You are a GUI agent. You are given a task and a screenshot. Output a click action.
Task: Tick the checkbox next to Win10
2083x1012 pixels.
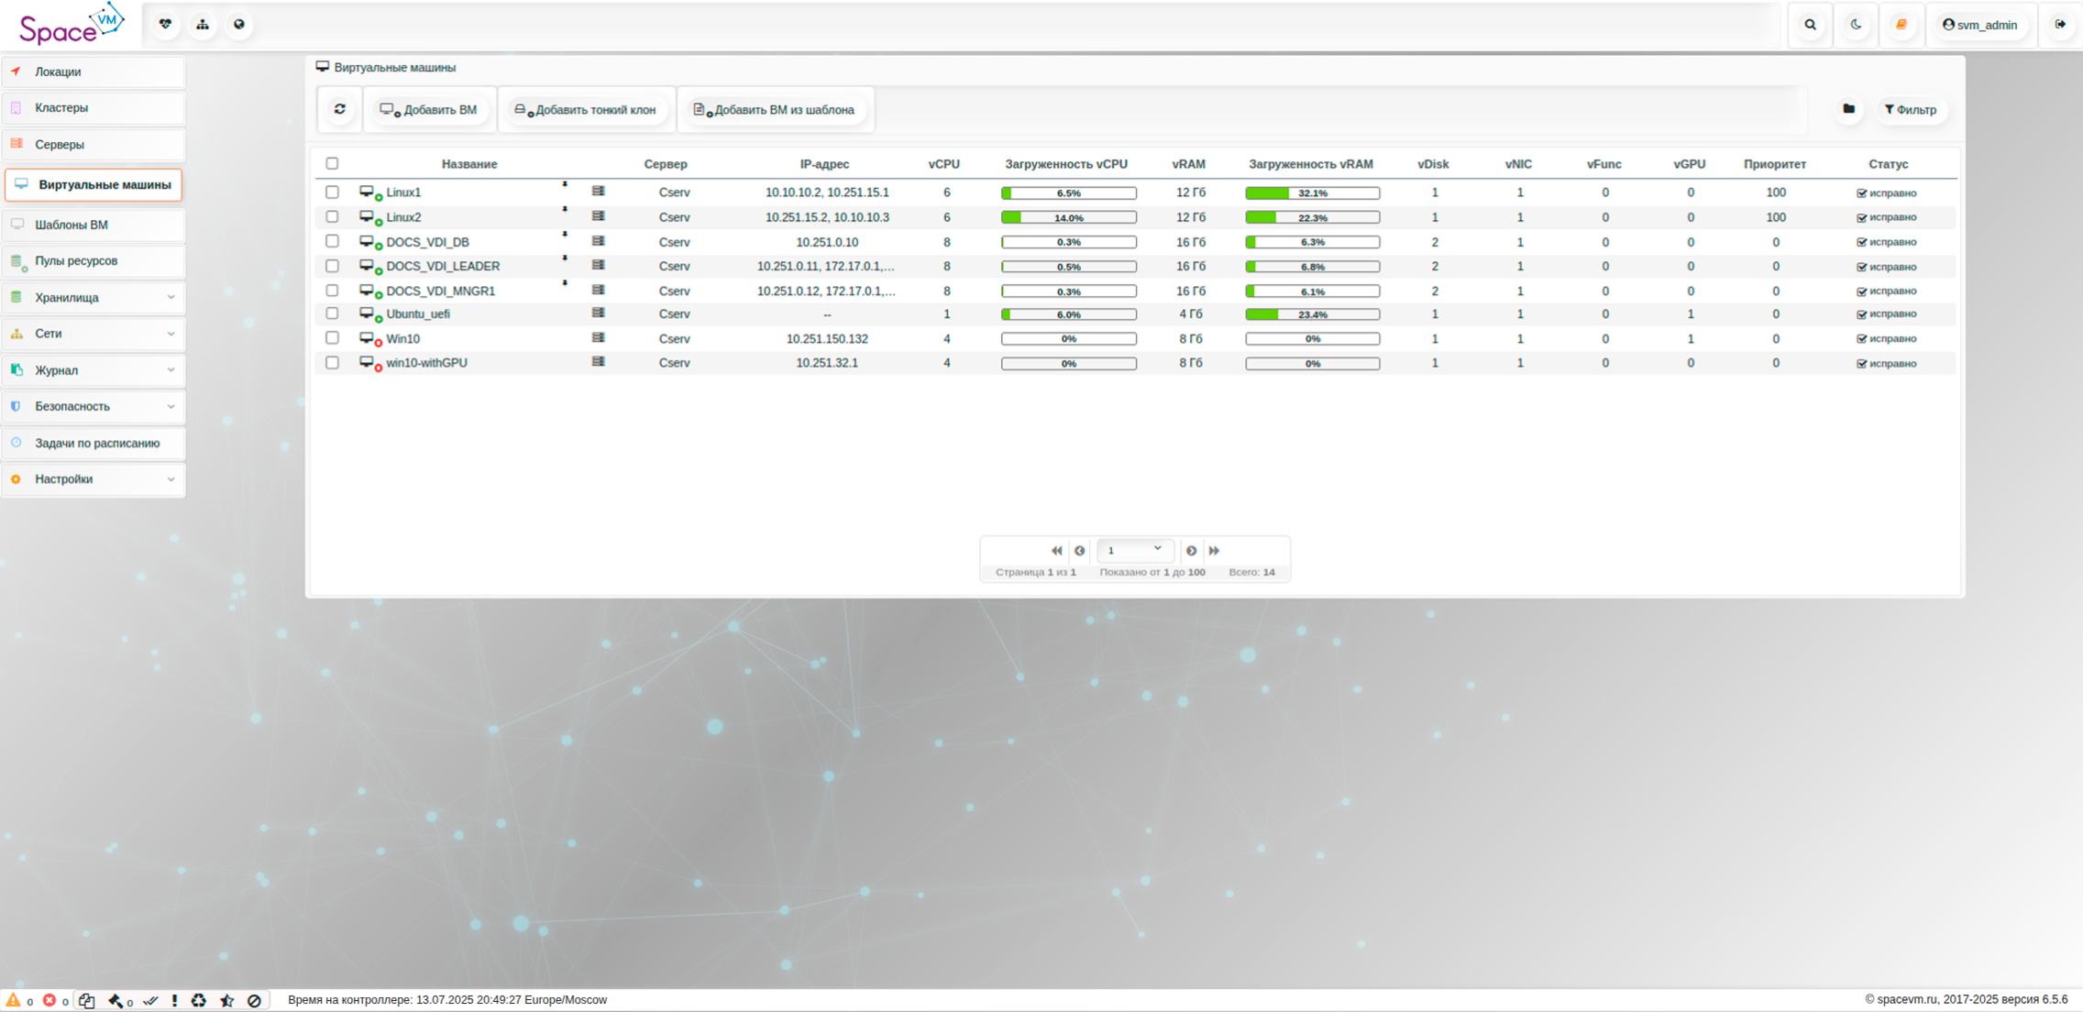pos(332,338)
